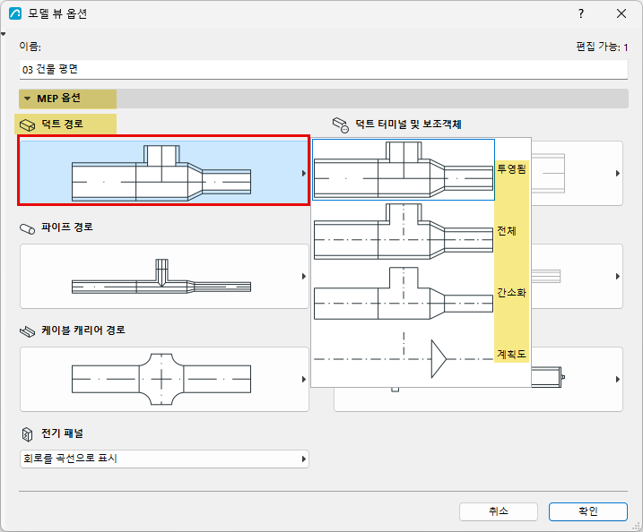Click the electrical panel icon
Image resolution: width=643 pixels, height=532 pixels.
(27, 434)
